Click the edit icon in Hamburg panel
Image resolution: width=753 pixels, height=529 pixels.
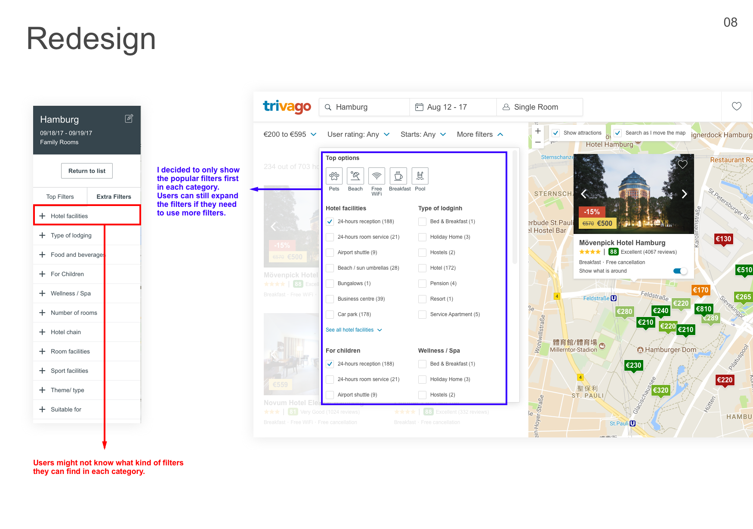click(129, 119)
